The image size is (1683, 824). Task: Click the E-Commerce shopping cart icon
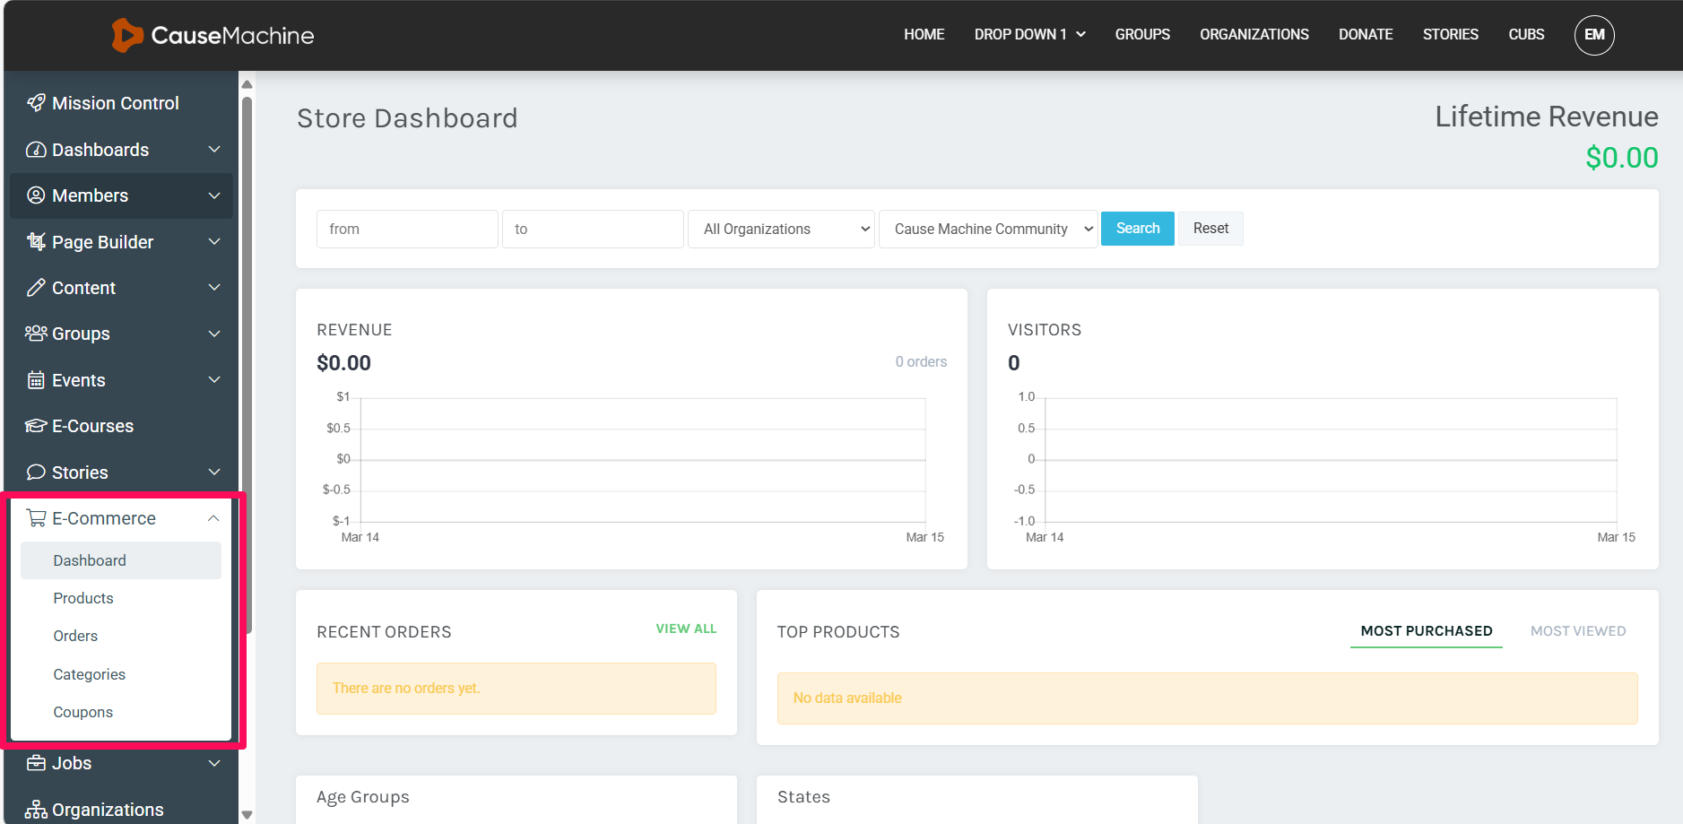point(36,518)
